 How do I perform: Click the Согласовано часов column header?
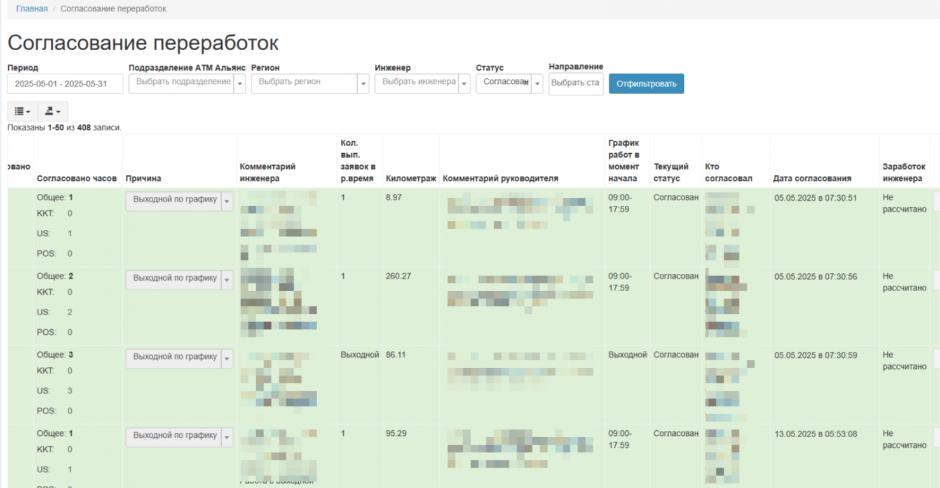(77, 179)
